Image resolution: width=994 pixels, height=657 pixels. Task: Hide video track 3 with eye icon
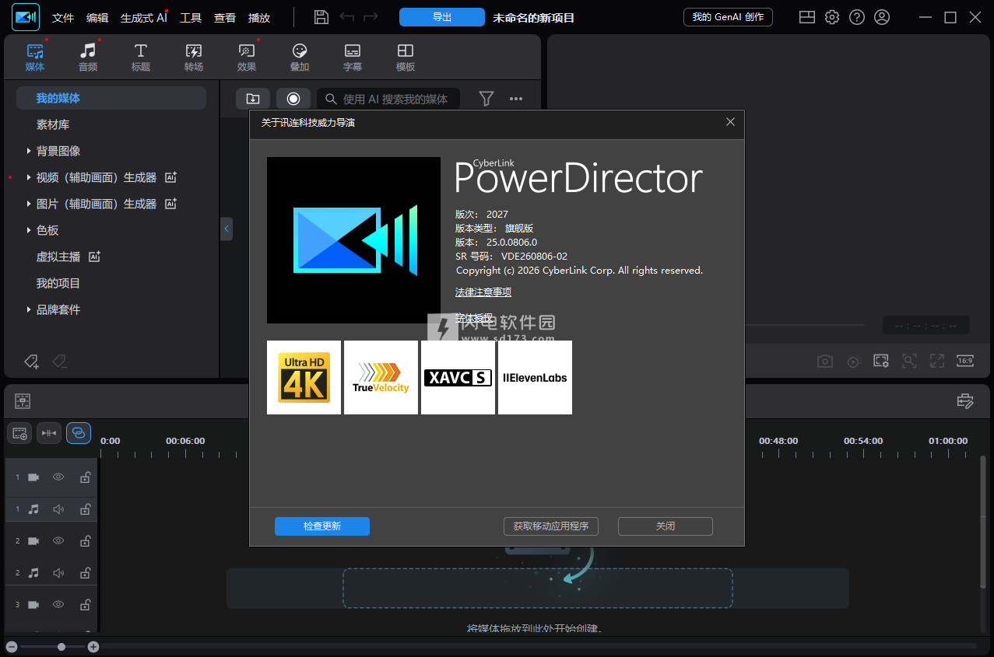[58, 604]
